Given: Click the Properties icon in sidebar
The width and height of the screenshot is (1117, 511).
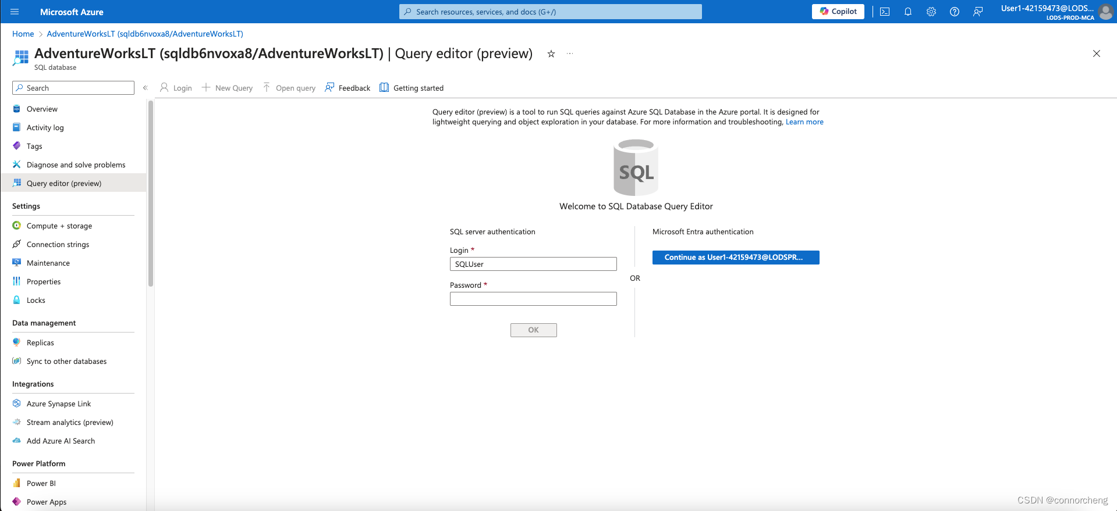Looking at the screenshot, I should (17, 281).
